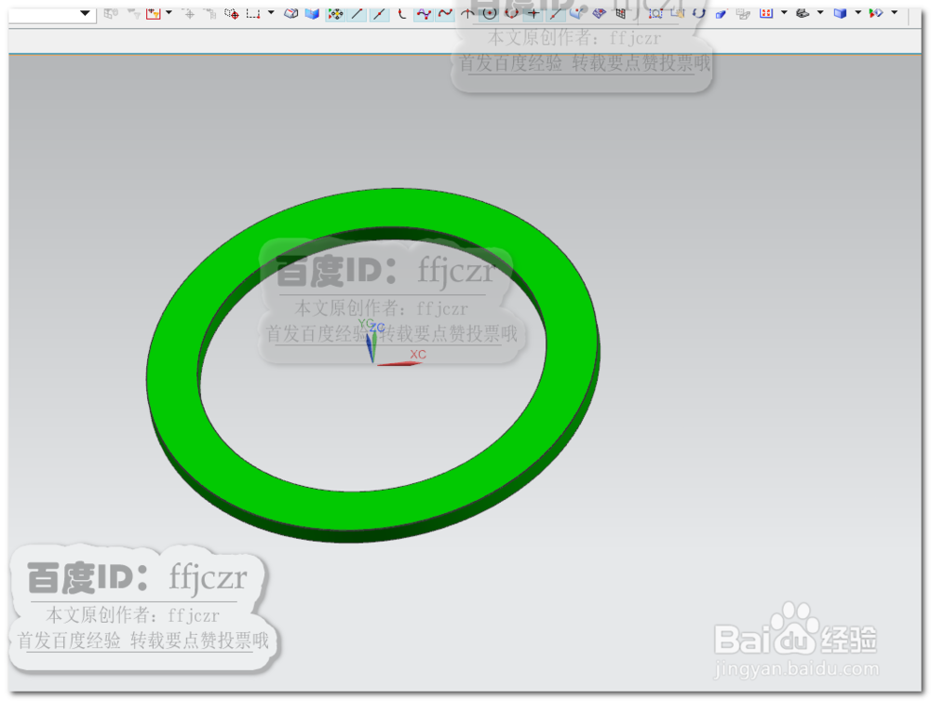Click the lattice grid display icon
Image resolution: width=931 pixels, height=701 pixels.
pos(620,13)
